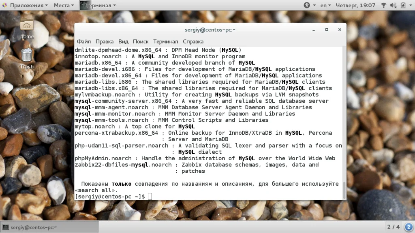Click the battery power icon
The image size is (415, 233).
pyautogui.click(x=403, y=5)
